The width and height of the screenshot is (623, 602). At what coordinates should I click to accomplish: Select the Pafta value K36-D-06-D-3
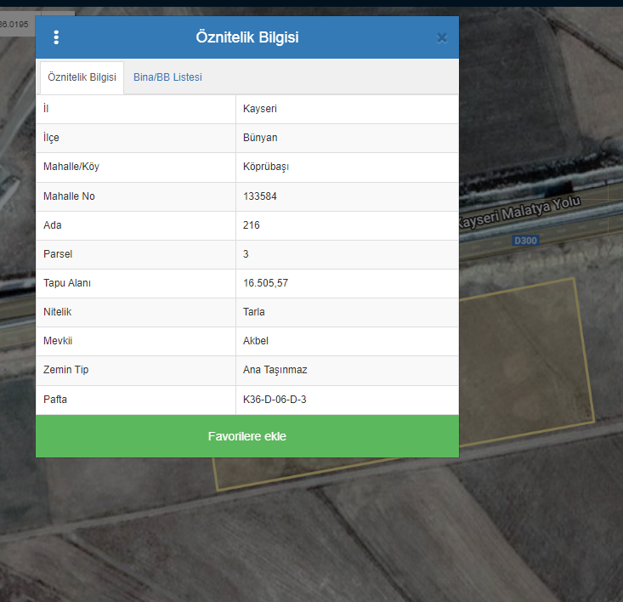coord(275,400)
